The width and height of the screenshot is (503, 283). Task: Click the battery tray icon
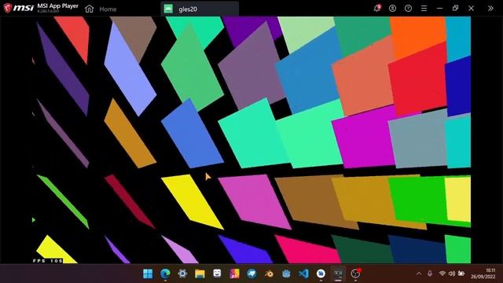point(461,274)
